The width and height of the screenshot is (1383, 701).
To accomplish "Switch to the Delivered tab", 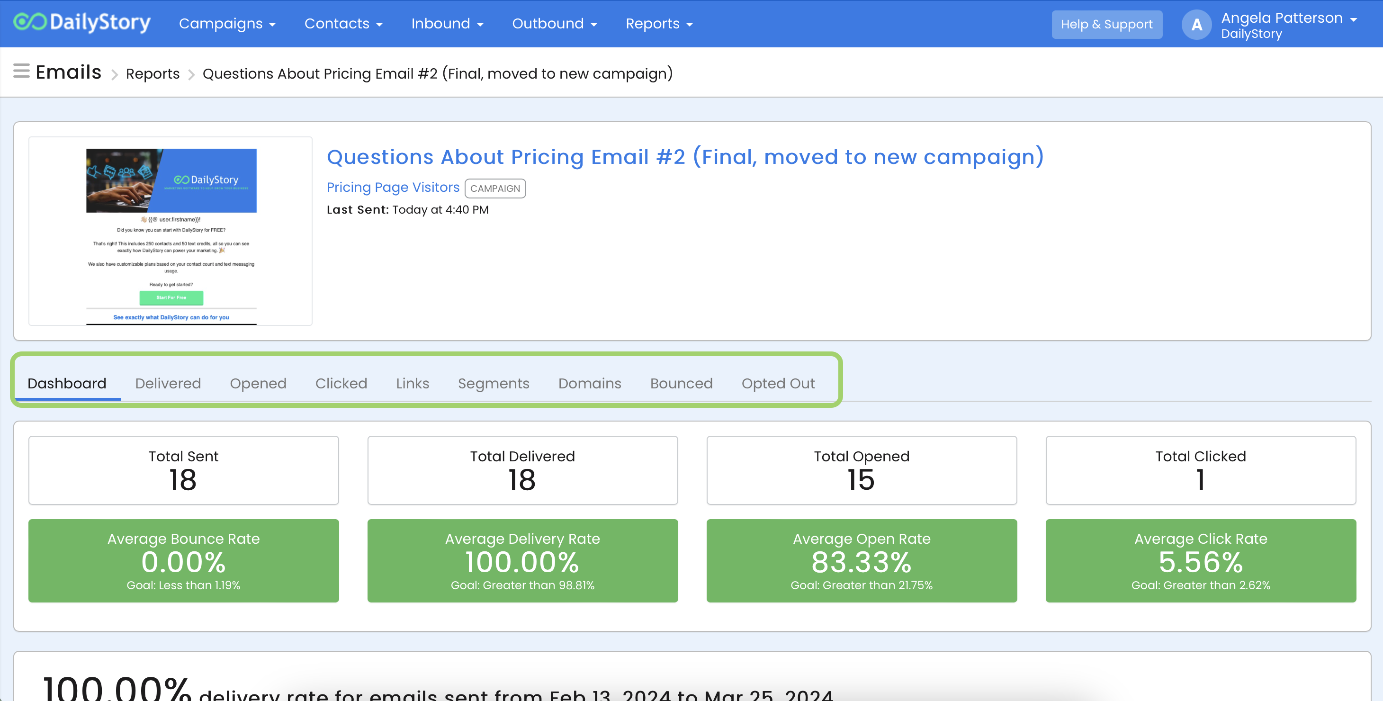I will coord(168,383).
